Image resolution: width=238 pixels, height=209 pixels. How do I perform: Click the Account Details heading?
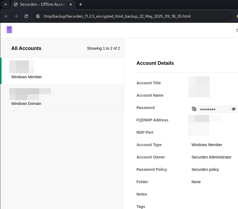(155, 63)
